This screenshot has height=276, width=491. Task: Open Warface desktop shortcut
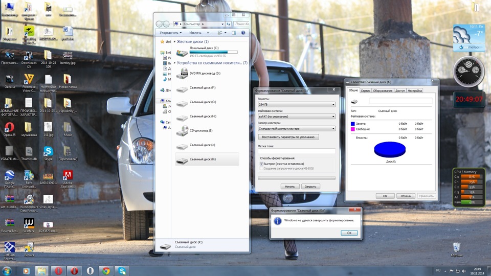point(29,225)
